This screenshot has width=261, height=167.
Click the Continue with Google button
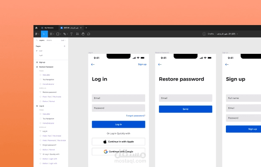[x=118, y=152]
